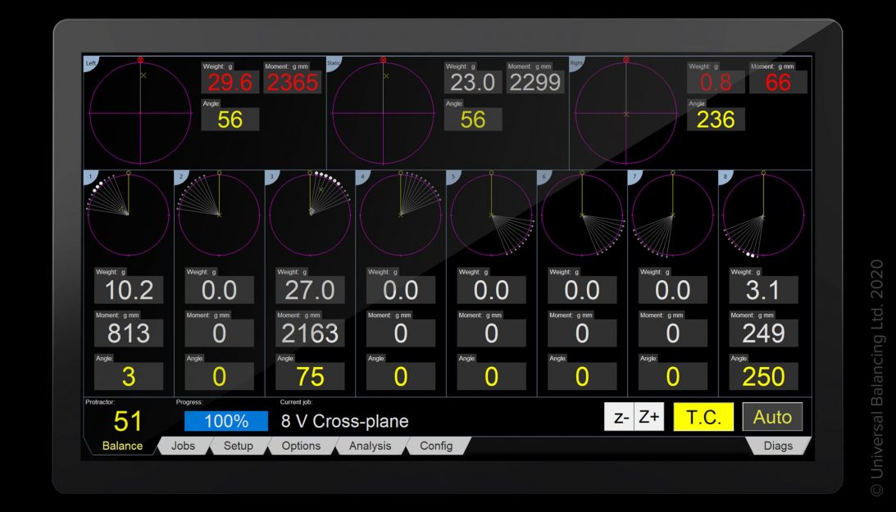
Task: Toggle the T.C. yellow button
Action: pyautogui.click(x=703, y=417)
